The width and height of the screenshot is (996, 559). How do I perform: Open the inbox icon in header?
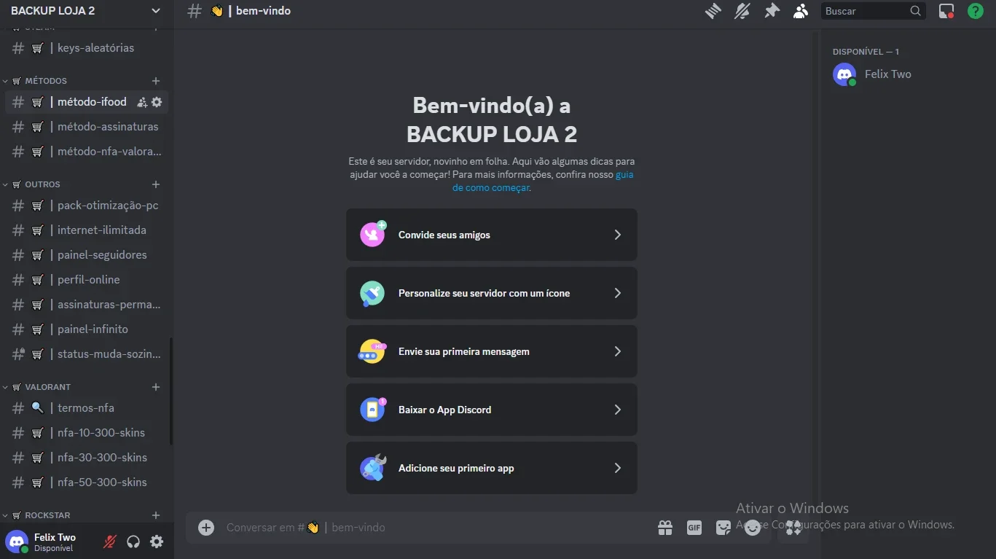coord(946,11)
